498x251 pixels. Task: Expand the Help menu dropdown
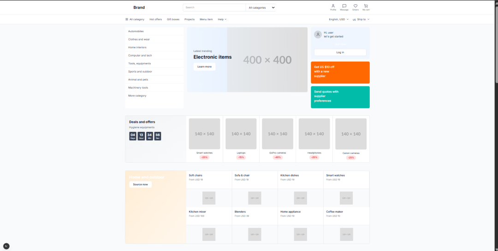pyautogui.click(x=222, y=19)
